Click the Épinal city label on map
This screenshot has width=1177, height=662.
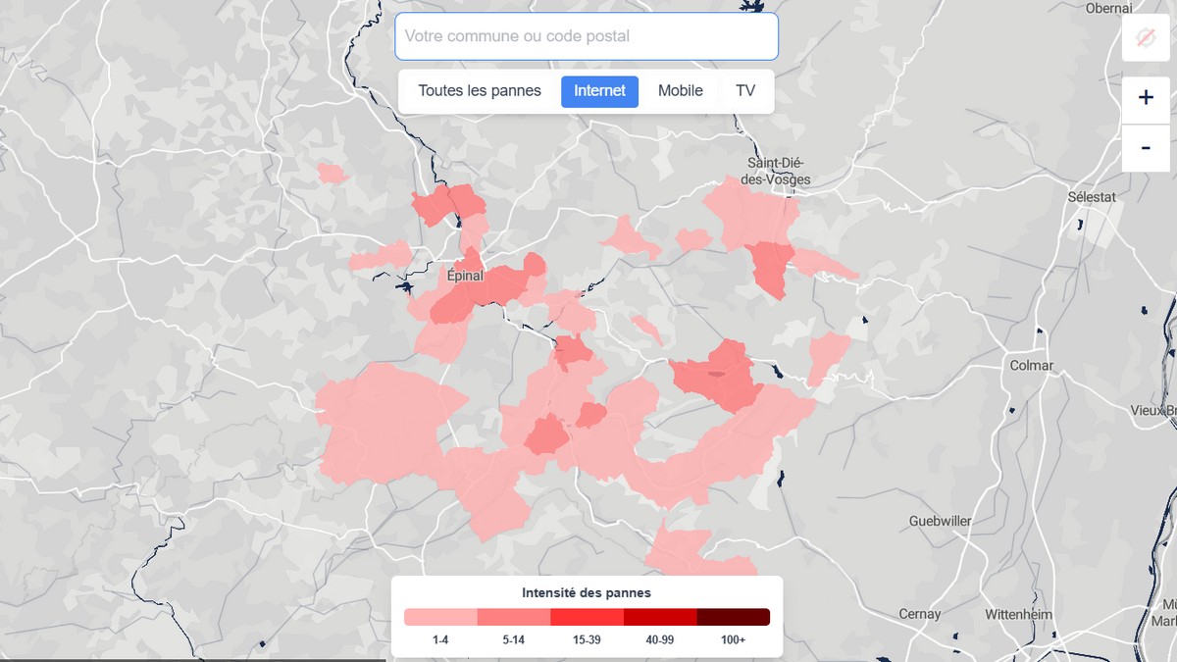click(465, 276)
